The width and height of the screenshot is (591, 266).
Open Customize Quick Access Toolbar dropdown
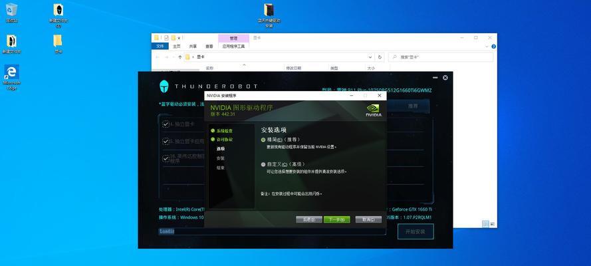(179, 38)
